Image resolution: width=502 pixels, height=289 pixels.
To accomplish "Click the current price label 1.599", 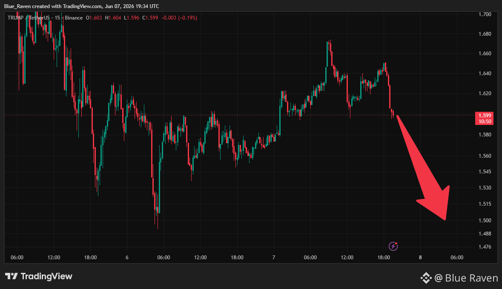I will point(485,116).
